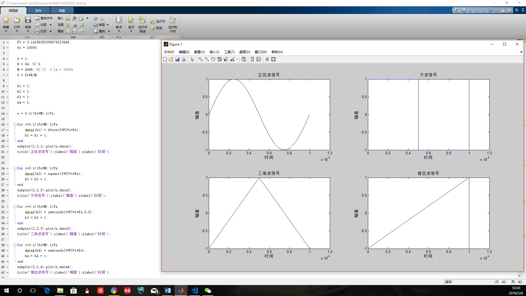Toggle Insert Colorbar in the Figure toolbar
The image size is (526, 296).
point(252,59)
